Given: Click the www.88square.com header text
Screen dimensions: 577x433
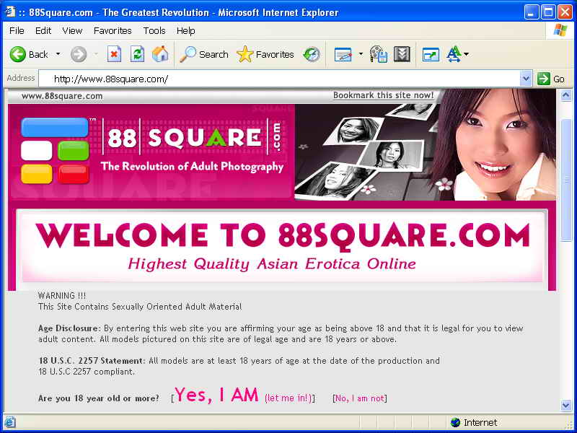Looking at the screenshot, I should (62, 96).
